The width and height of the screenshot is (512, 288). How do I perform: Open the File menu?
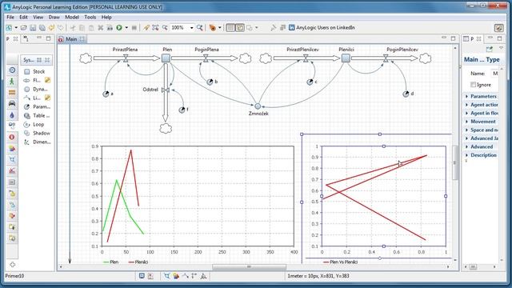click(x=10, y=17)
